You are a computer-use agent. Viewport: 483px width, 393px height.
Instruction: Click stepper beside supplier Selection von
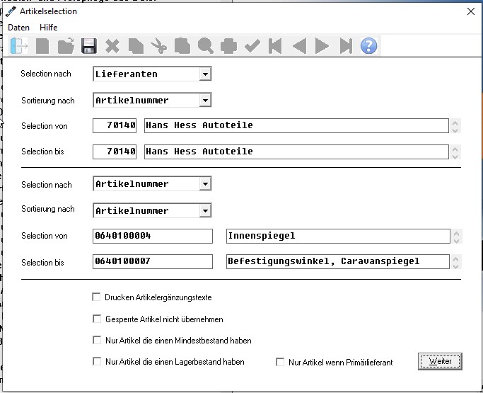[455, 126]
